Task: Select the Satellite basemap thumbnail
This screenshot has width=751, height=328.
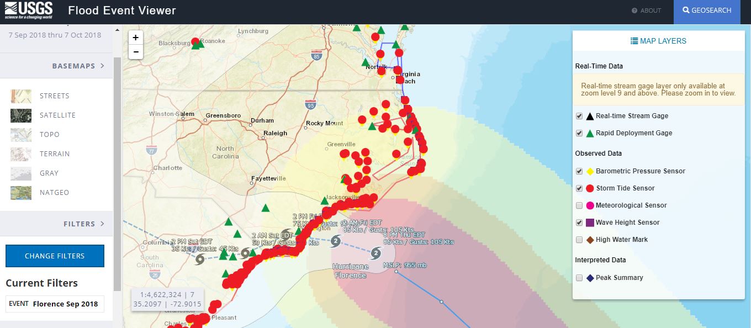Action: [20, 115]
